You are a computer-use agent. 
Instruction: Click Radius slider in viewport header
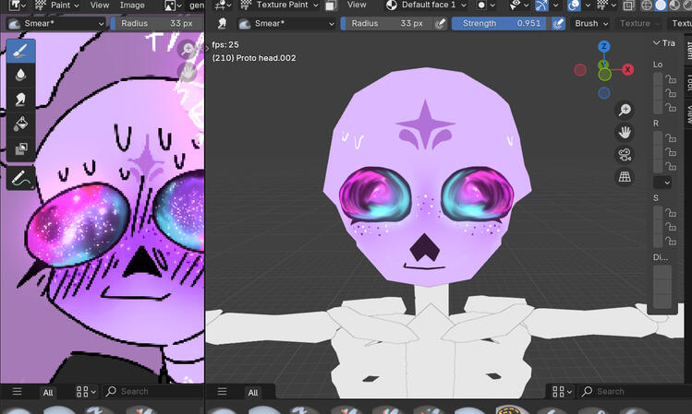pyautogui.click(x=387, y=23)
